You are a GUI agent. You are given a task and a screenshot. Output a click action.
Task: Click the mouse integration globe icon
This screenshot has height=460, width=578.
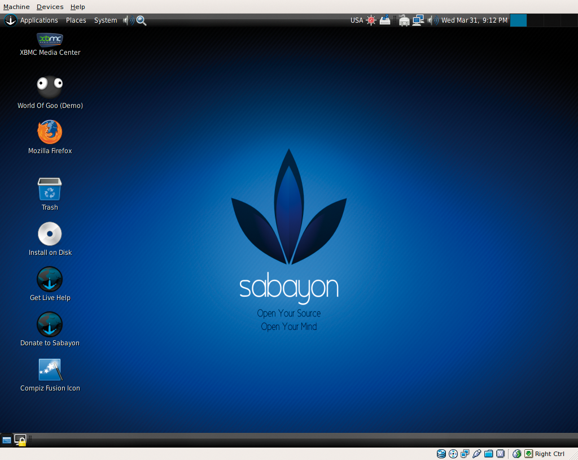point(517,454)
